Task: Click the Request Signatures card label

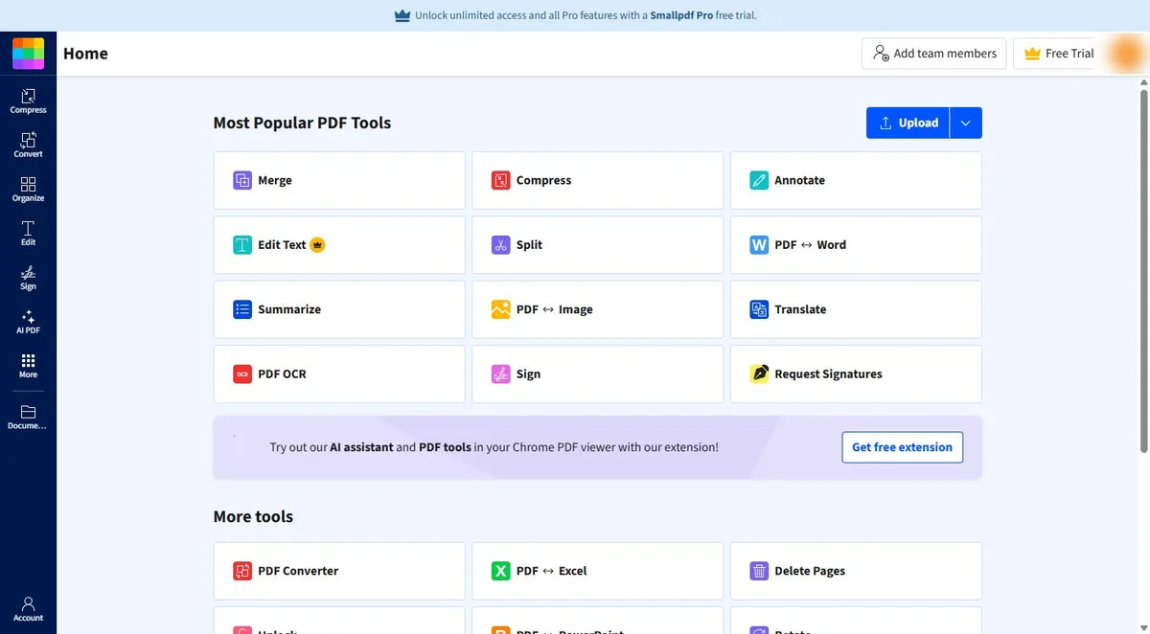Action: [x=828, y=374]
